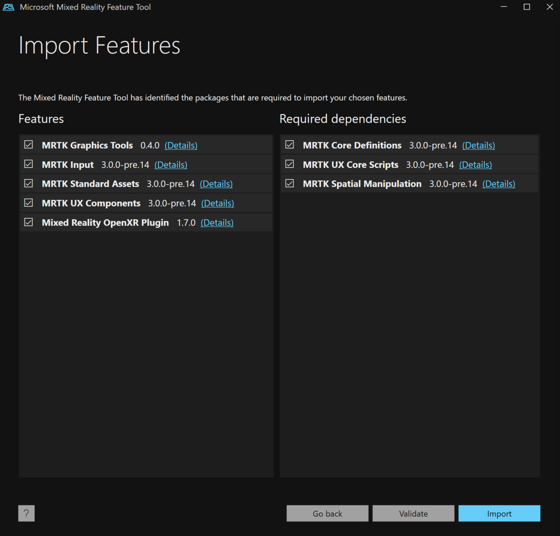Toggle the MRTK UX Components checkbox
The image size is (560, 536).
point(29,203)
